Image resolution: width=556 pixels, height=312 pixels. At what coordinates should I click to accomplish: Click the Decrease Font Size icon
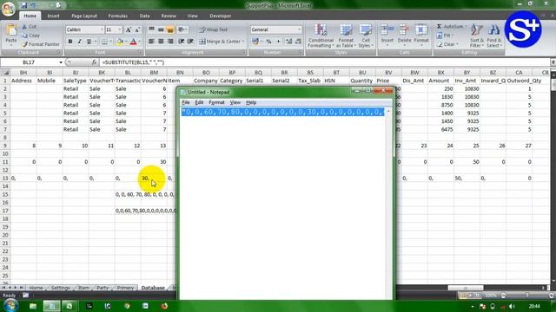coord(137,29)
